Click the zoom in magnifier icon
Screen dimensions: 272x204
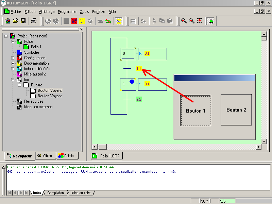(184, 21)
